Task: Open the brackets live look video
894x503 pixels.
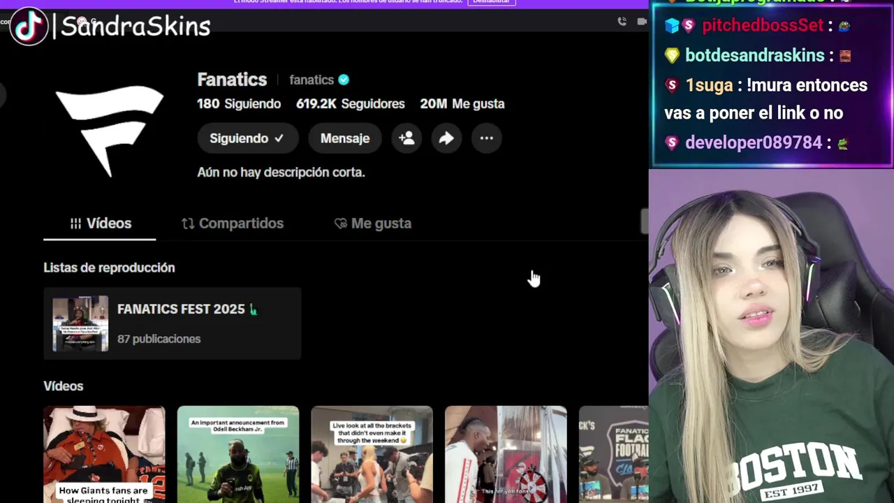Action: coord(372,454)
